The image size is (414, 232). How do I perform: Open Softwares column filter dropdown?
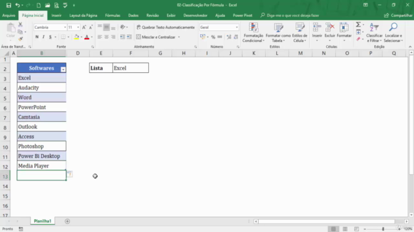tap(63, 70)
